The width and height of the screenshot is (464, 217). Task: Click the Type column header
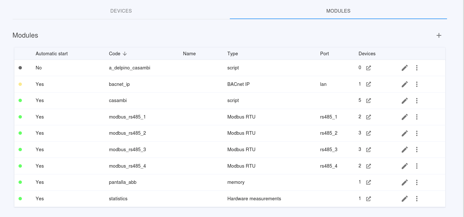coord(232,54)
